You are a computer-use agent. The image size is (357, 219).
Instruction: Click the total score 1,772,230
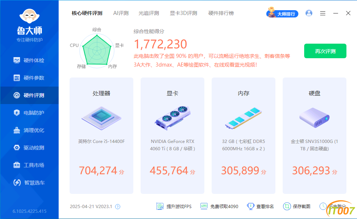(x=161, y=44)
